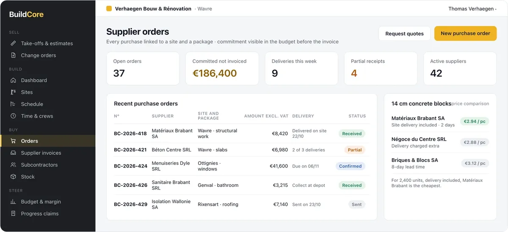This screenshot has width=508, height=232.
Task: Click the Status column header
Action: (357, 116)
